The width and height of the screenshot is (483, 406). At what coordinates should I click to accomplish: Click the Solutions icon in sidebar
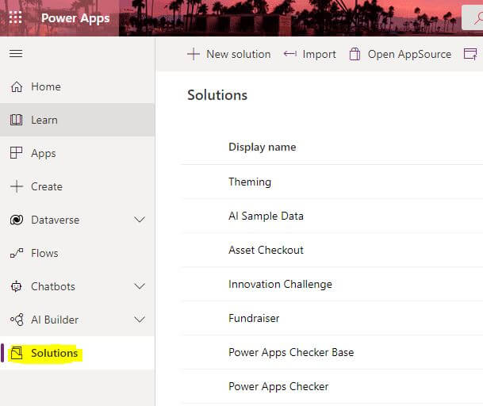pos(17,353)
